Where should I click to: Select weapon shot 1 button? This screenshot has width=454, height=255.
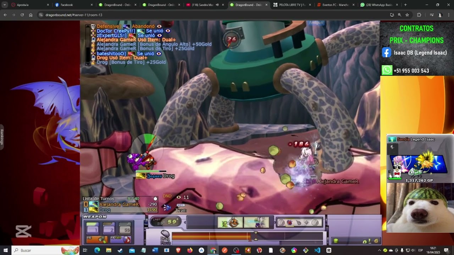[93, 228]
